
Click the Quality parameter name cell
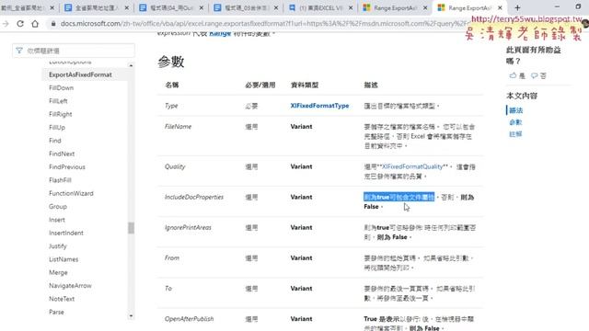point(175,166)
